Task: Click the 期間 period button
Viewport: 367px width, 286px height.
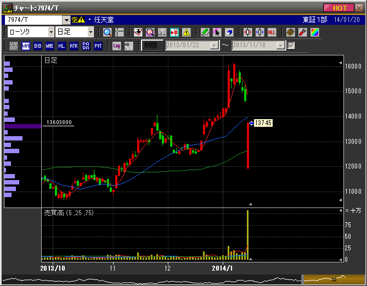Action: 151,46
